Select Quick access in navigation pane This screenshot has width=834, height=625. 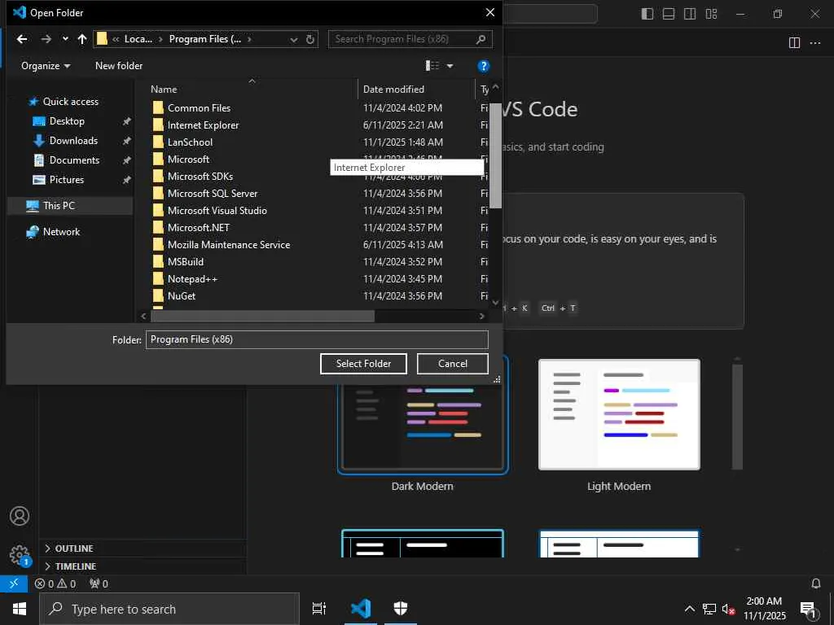(70, 102)
